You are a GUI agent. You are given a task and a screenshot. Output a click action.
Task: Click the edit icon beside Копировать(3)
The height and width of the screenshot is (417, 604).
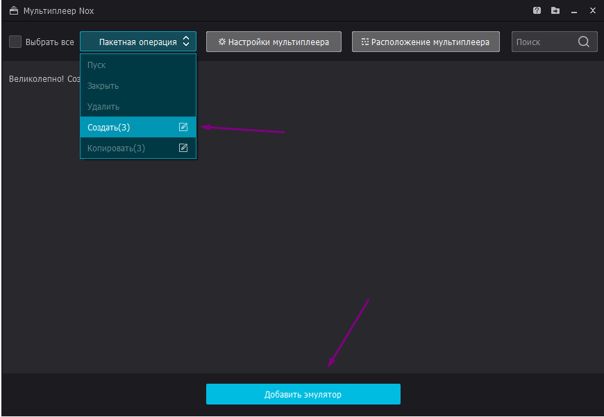tap(183, 148)
